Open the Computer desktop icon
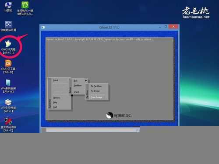 pos(8,7)
